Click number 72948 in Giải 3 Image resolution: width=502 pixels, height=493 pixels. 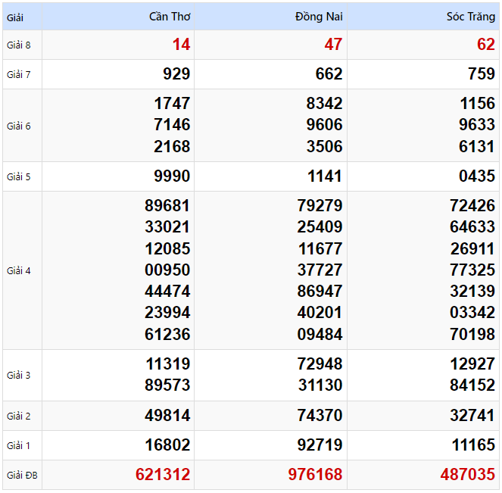point(320,364)
